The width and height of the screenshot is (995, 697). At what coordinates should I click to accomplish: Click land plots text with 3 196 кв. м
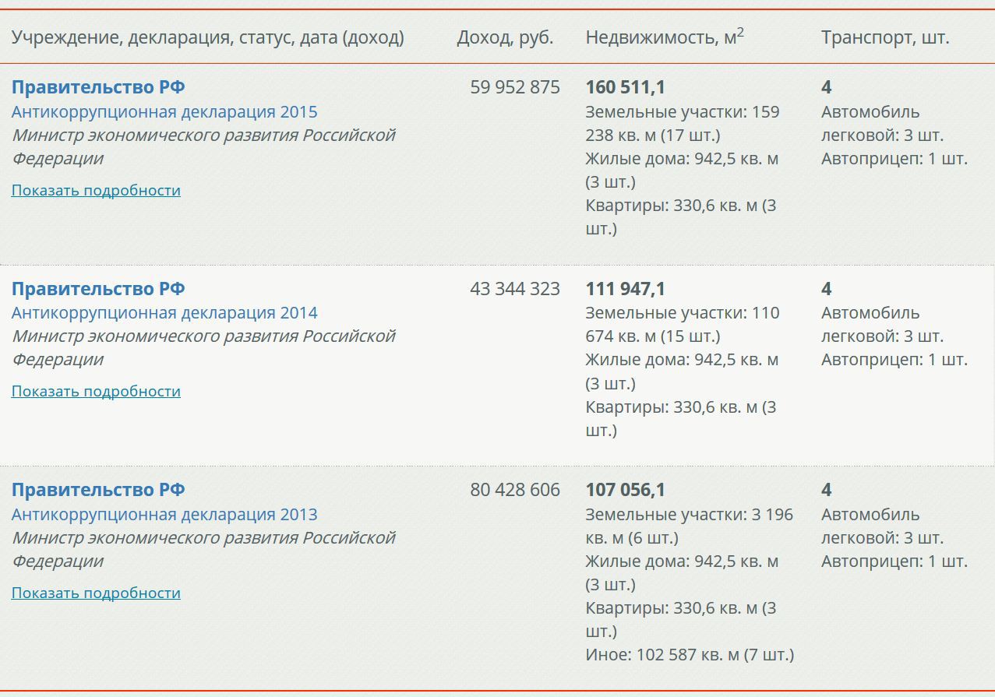click(690, 526)
